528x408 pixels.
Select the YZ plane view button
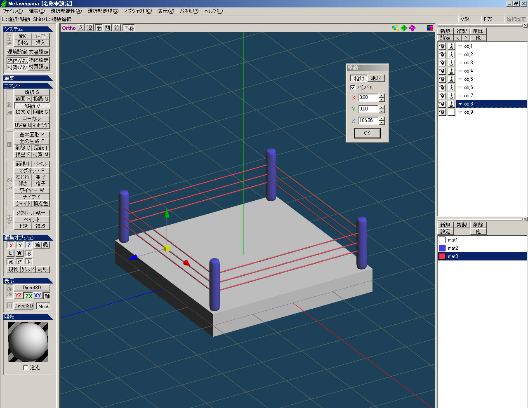point(19,296)
